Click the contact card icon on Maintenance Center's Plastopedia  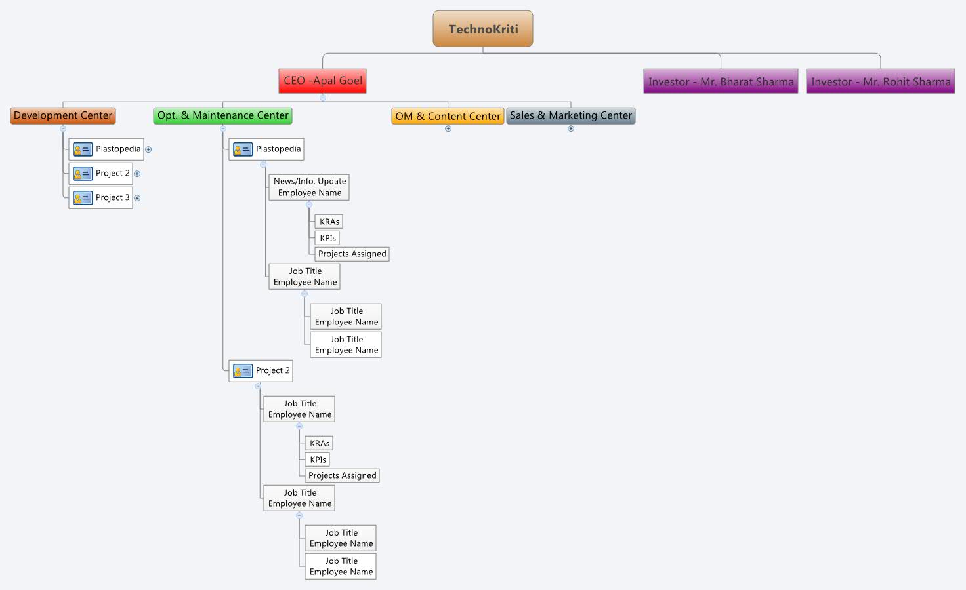pyautogui.click(x=242, y=149)
